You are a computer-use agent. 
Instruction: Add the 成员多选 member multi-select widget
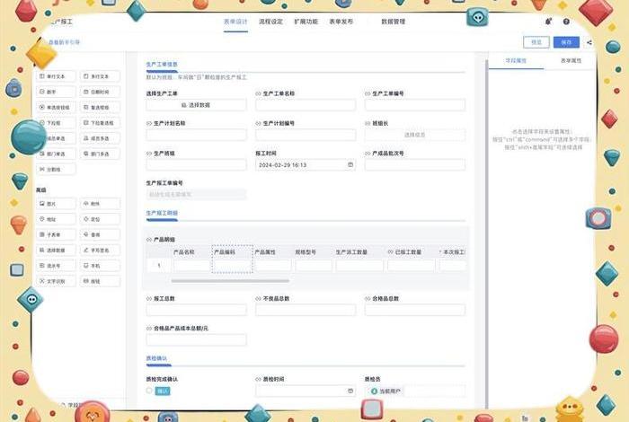[x=100, y=138]
